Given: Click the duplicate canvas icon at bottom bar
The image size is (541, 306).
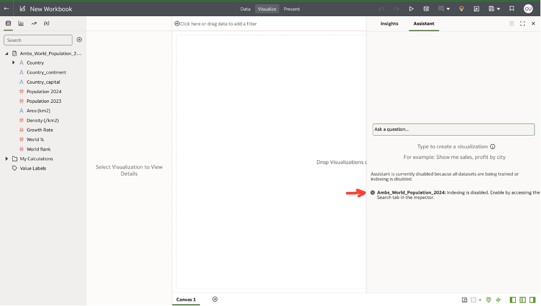Looking at the screenshot, I should (x=464, y=300).
